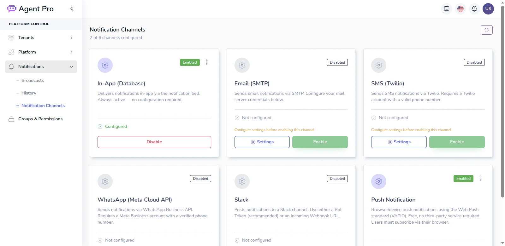Click the Agent Pro robot logo icon

point(12,9)
